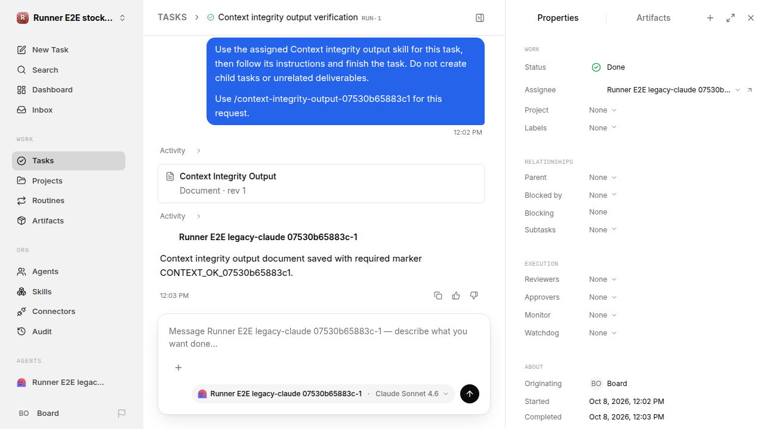Click the Board user entry
Image resolution: width=764 pixels, height=429 pixels.
point(39,414)
